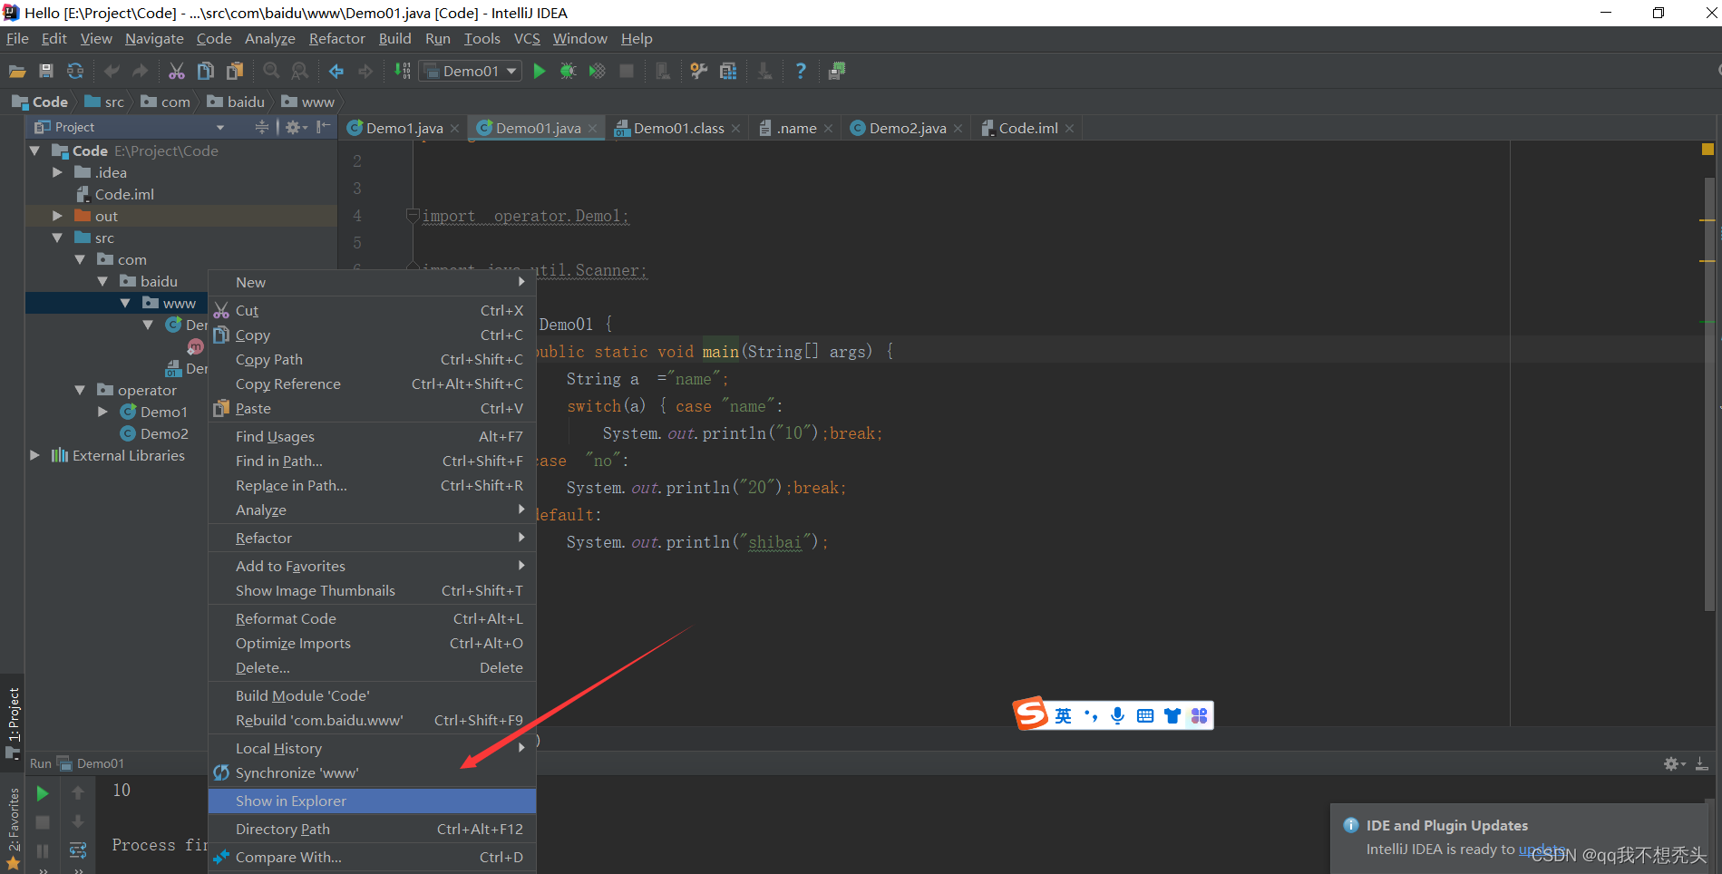Collapse the operator package node
The height and width of the screenshot is (874, 1722).
click(x=80, y=390)
